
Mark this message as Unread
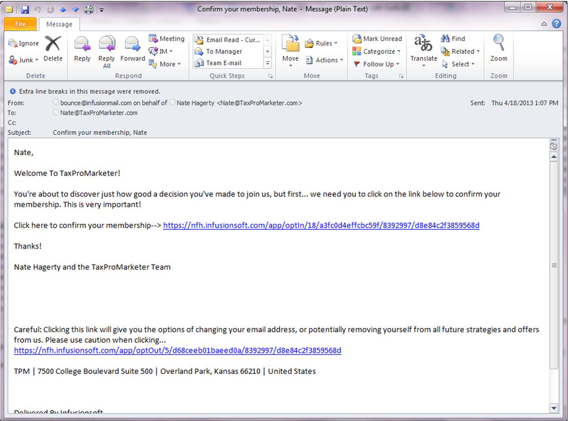pyautogui.click(x=377, y=39)
